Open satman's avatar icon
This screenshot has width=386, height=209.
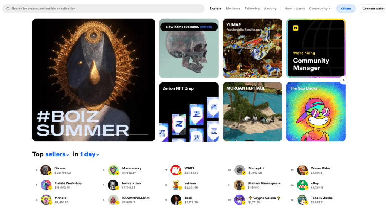coord(176,185)
